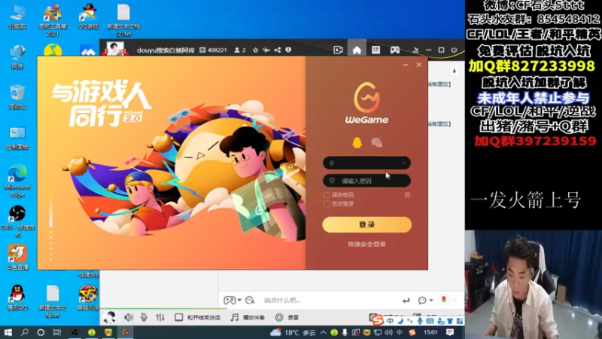
Task: Tick the 保存密码 checkbox
Action: (x=327, y=195)
